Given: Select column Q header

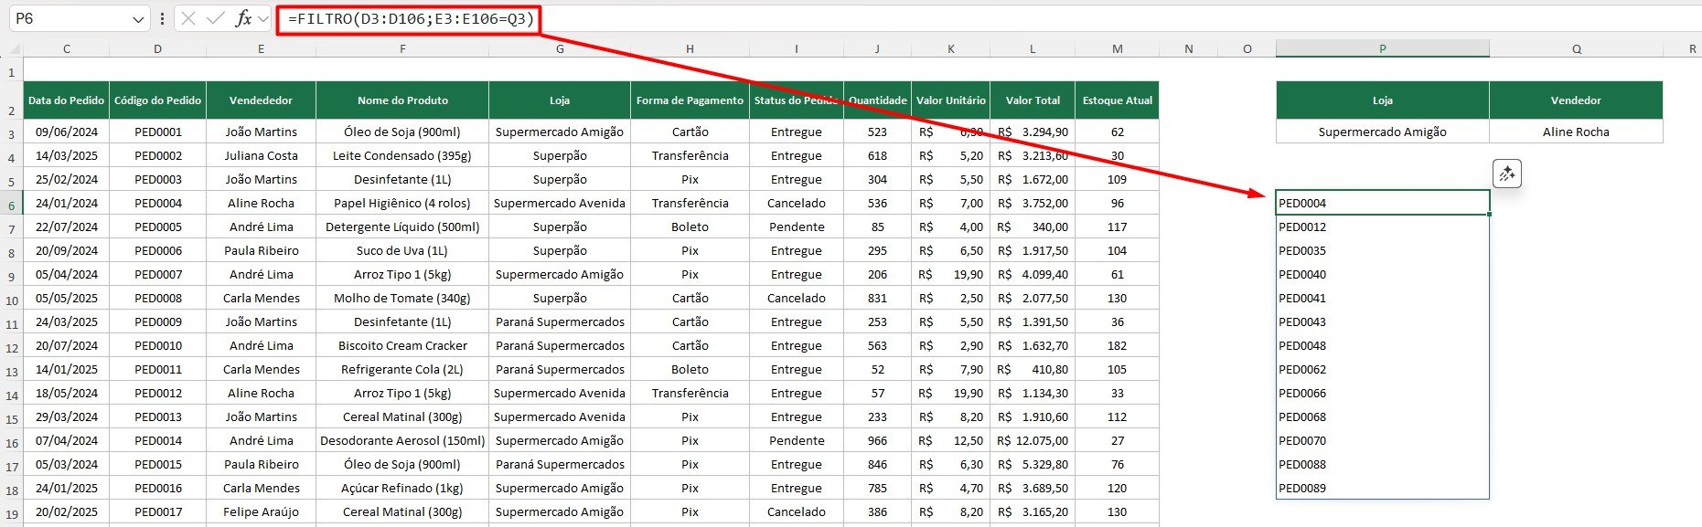Looking at the screenshot, I should click(1576, 48).
